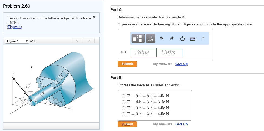Choose F = 31i − 31j − 44k N

(x=123, y=114)
